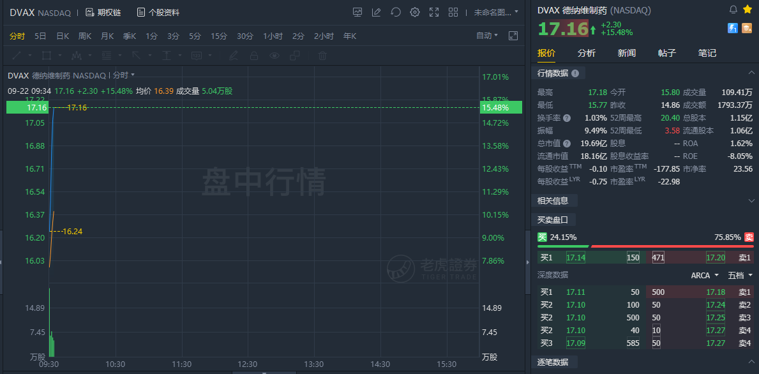Viewport: 759px width, 374px height.
Task: Open the 帖子 tab
Action: (x=667, y=53)
